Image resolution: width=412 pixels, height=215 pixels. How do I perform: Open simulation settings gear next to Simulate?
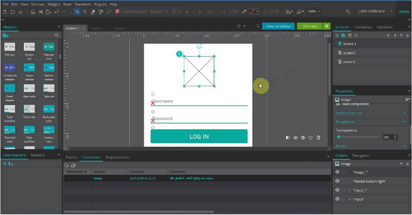click(x=326, y=26)
